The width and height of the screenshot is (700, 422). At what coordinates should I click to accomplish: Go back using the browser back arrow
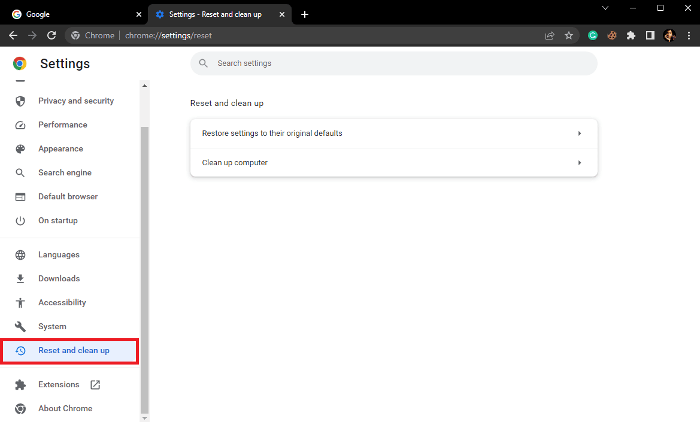[13, 35]
